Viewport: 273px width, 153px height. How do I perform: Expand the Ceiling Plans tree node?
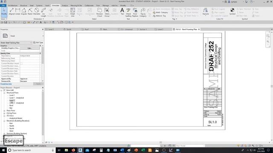[4, 113]
